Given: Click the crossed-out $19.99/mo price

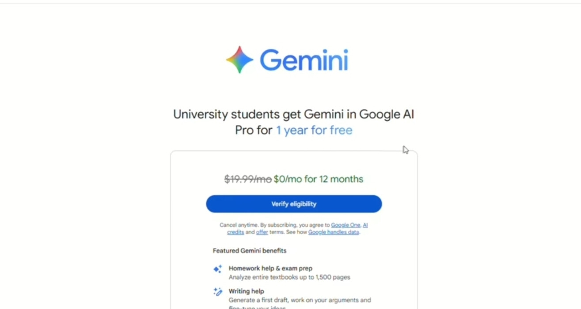Looking at the screenshot, I should tap(248, 179).
